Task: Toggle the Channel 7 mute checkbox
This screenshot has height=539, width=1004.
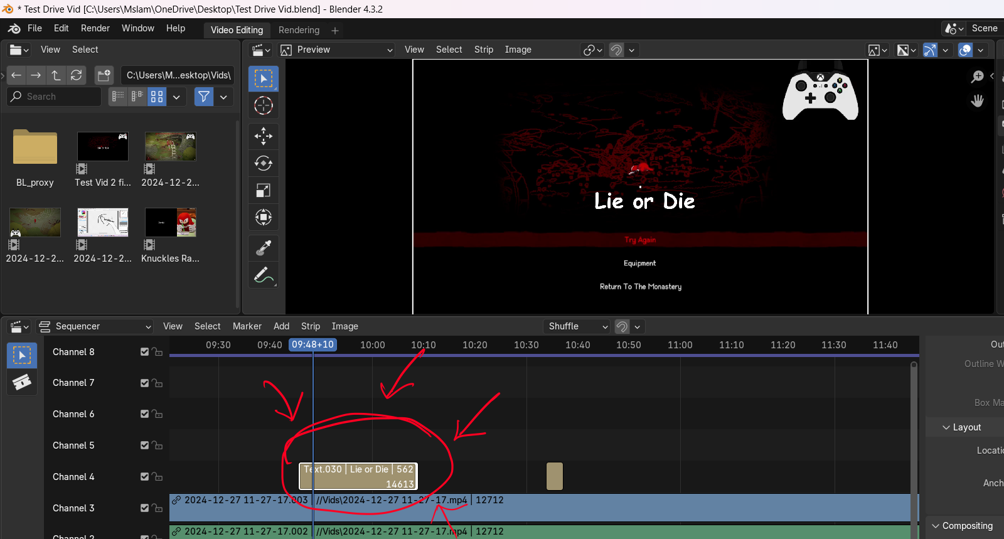Action: point(145,383)
